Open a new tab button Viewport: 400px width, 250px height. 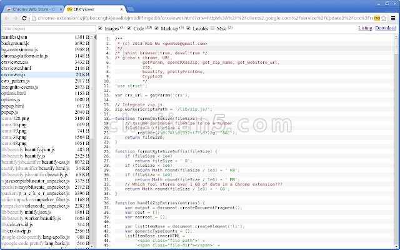[131, 9]
